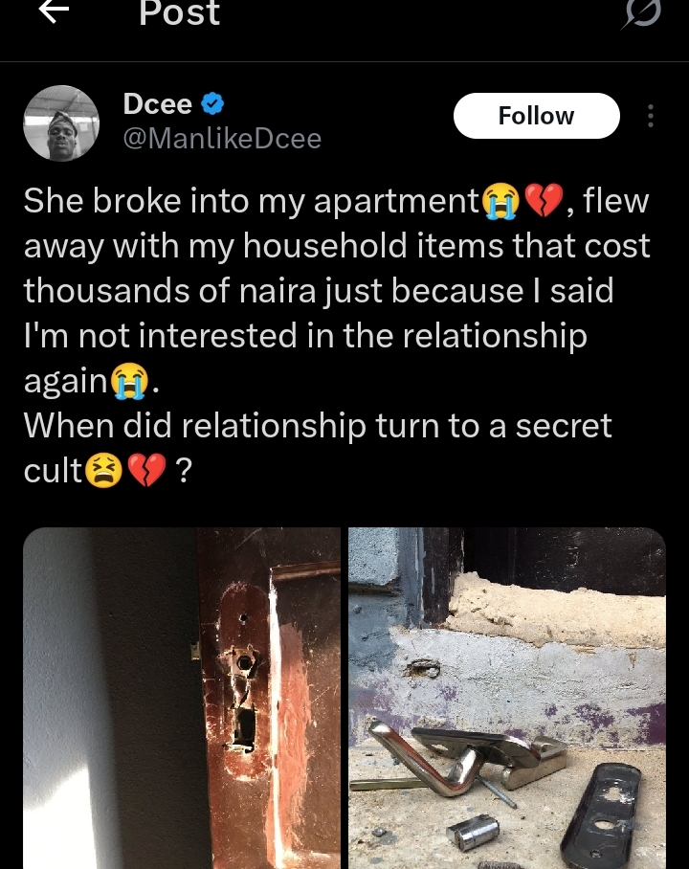Screen dimensions: 689x869
Task: Open Dcee's profile picture
Action: [61, 123]
